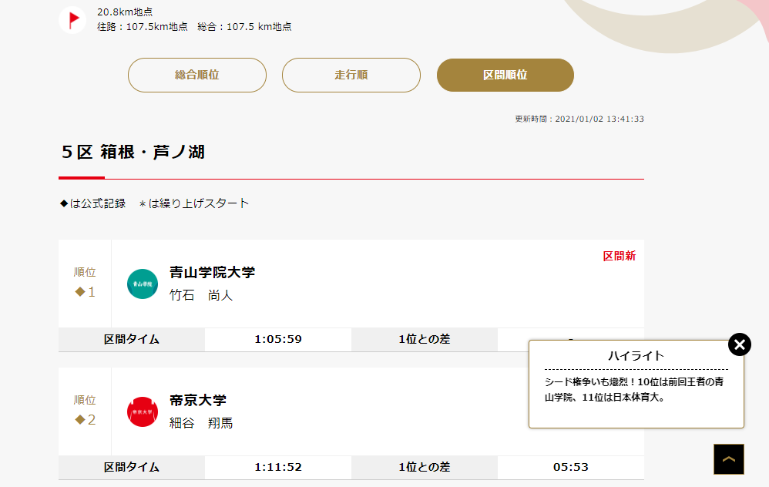The height and width of the screenshot is (487, 769).
Task: Click the 区間新 label
Action: (620, 256)
